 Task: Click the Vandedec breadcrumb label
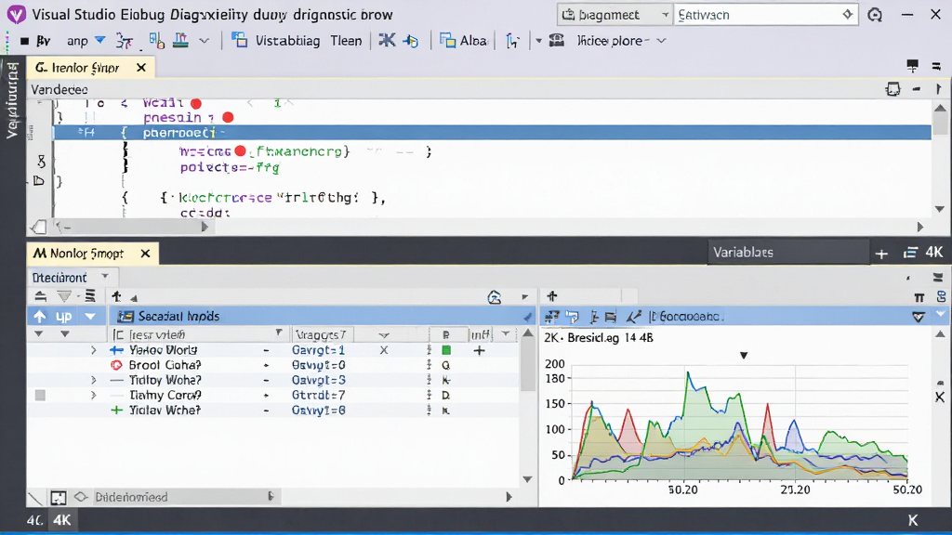[59, 90]
